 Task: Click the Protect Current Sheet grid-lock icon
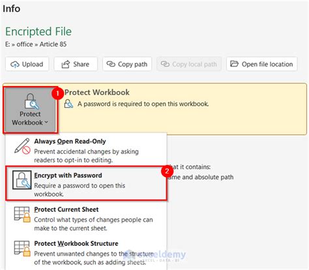(x=22, y=215)
